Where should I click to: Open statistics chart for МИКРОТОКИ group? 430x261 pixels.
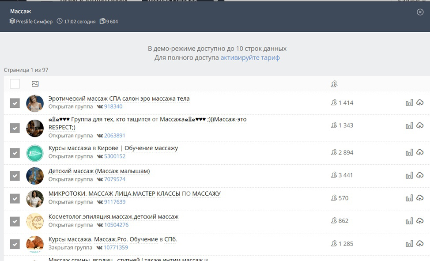click(409, 198)
